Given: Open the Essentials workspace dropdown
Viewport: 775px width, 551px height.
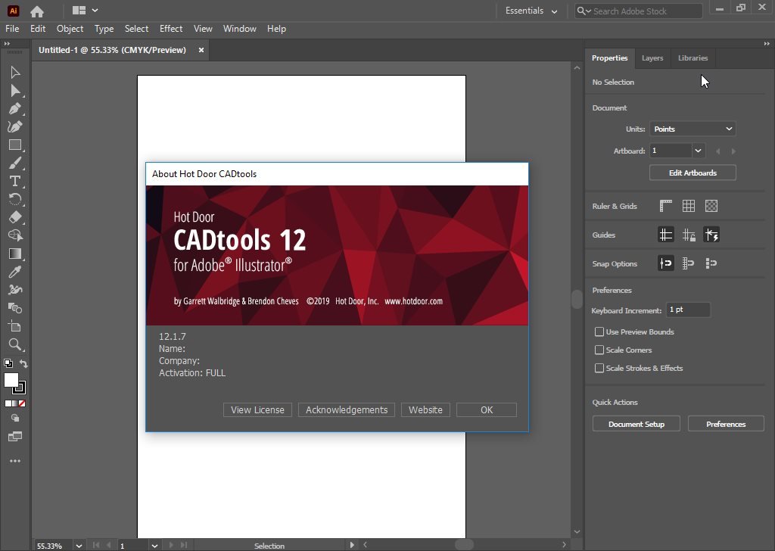Looking at the screenshot, I should click(x=531, y=11).
